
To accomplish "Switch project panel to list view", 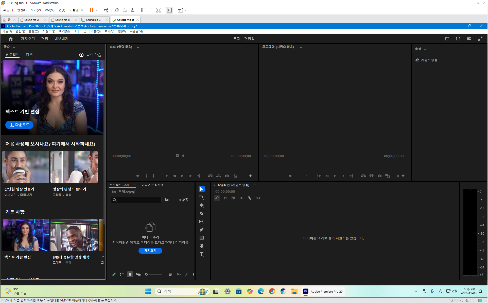I will point(122,274).
